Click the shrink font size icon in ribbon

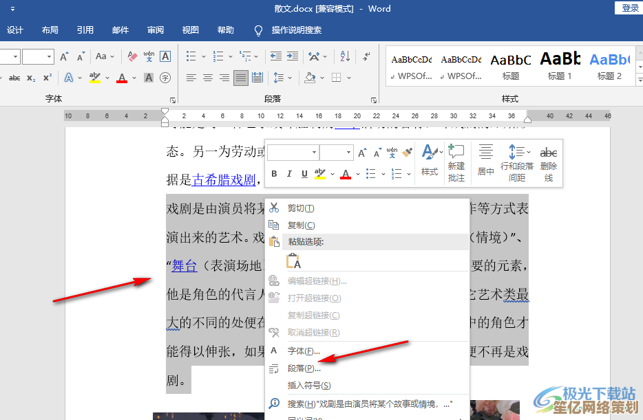(x=81, y=56)
